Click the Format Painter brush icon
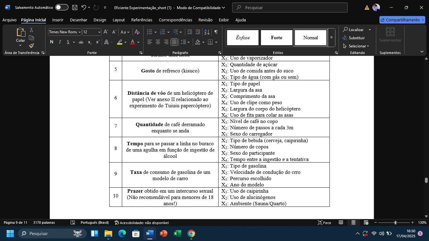Screen dimensions: 429x241 pos(31,46)
